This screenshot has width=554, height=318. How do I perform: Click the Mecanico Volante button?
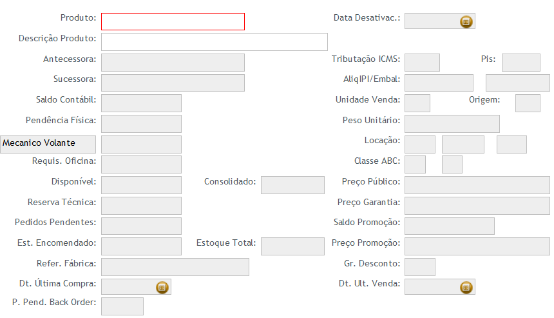pos(48,144)
